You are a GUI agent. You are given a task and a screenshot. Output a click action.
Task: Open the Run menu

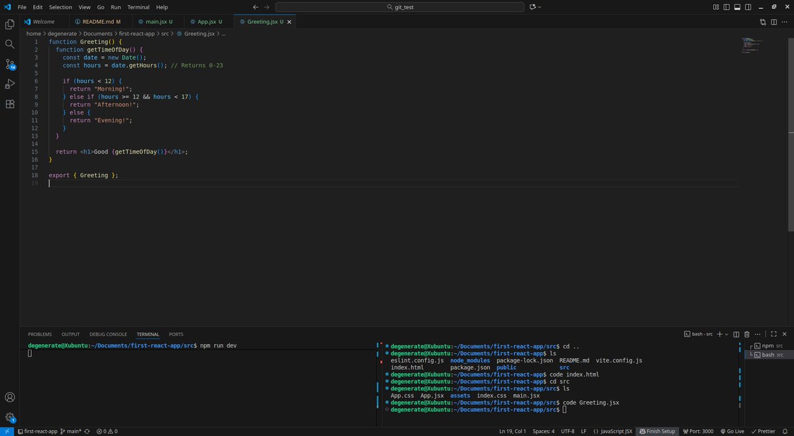(x=115, y=7)
